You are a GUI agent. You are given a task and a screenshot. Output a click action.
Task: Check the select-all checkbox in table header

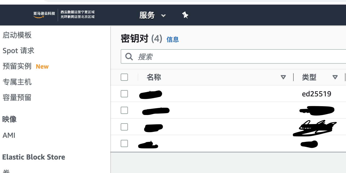124,77
